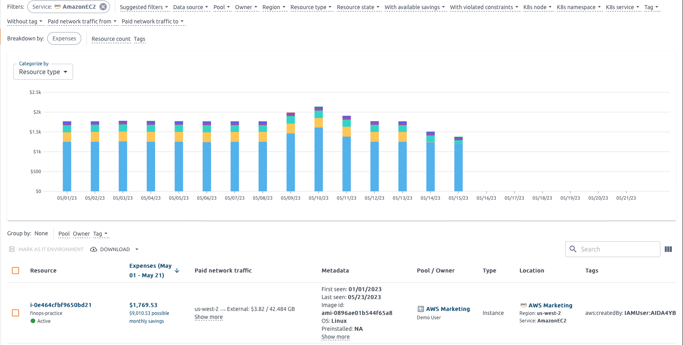Image resolution: width=683 pixels, height=345 pixels.
Task: Click the 05/10/23 blue bar segment
Action: point(318,158)
